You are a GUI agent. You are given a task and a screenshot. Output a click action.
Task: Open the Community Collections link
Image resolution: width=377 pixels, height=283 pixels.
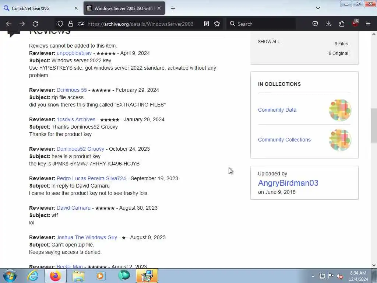284,140
